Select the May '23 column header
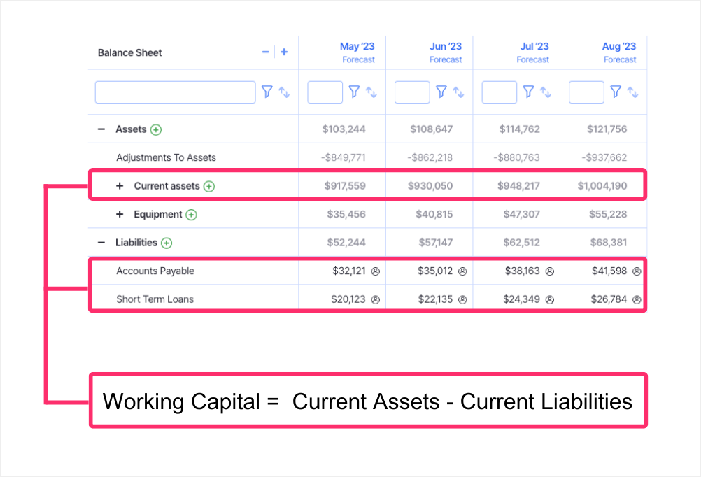 357,46
